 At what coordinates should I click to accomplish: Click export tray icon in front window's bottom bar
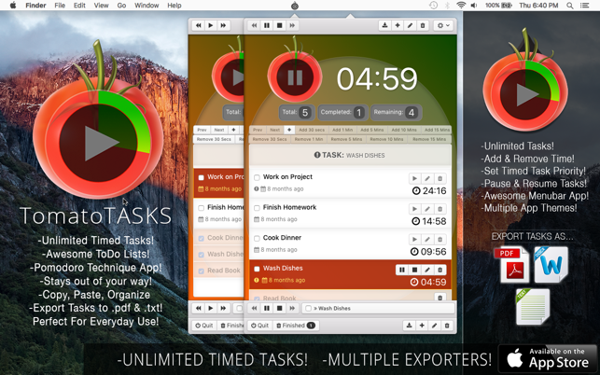click(409, 326)
